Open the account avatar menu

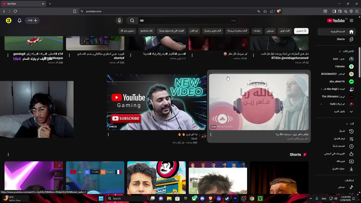9,20
